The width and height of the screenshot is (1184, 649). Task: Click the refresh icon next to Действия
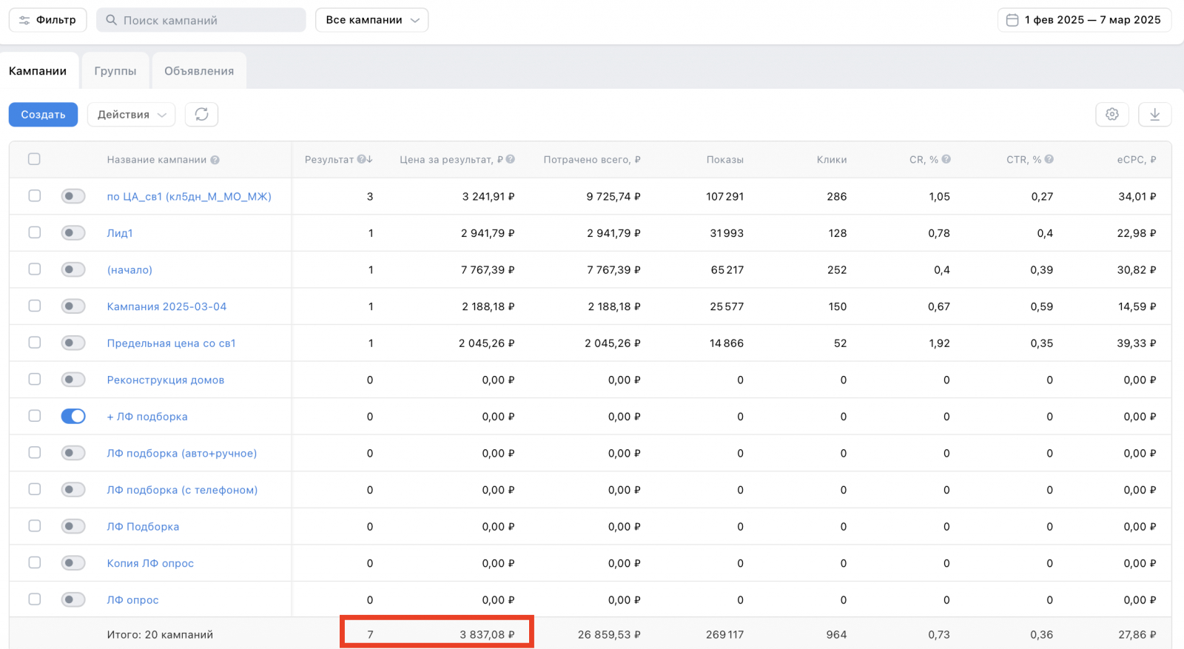tap(201, 114)
